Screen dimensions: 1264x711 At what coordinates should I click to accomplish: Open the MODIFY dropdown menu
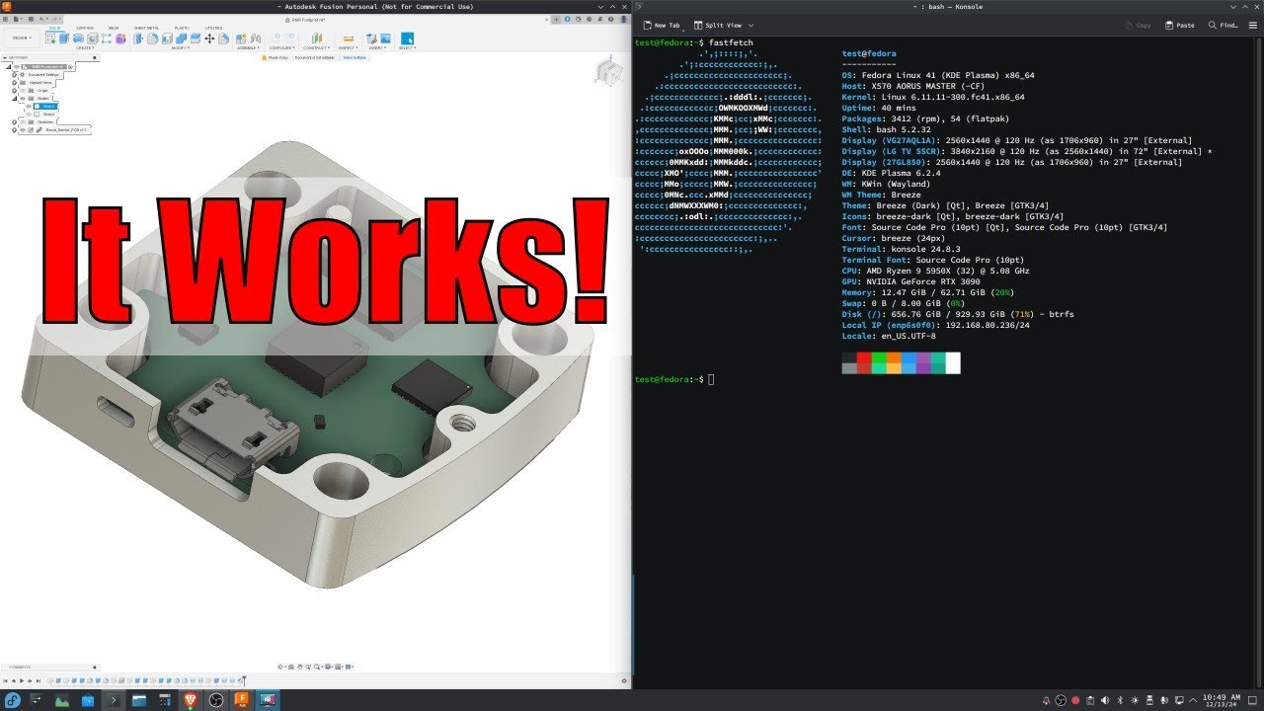pyautogui.click(x=181, y=47)
